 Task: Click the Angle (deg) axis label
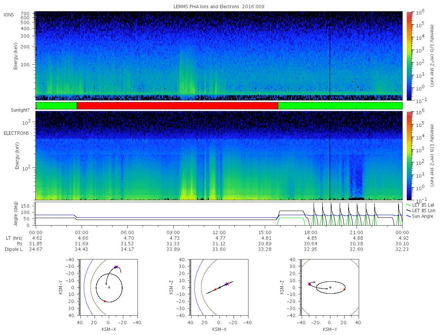[17, 214]
